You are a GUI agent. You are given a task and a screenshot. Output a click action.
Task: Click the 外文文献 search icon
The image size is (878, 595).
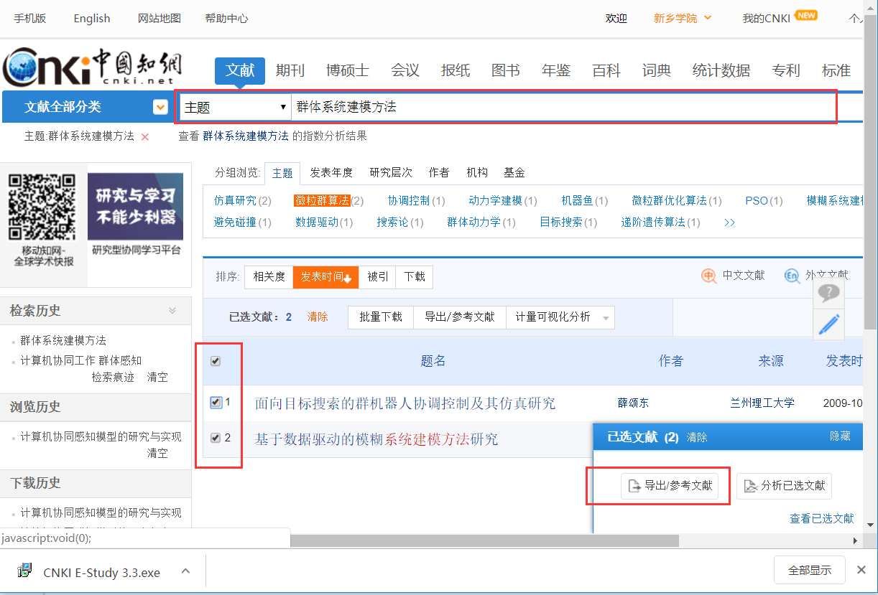coord(792,276)
